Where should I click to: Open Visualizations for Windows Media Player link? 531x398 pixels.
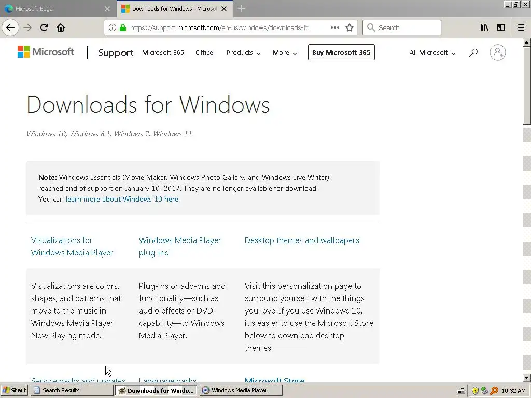[72, 246]
